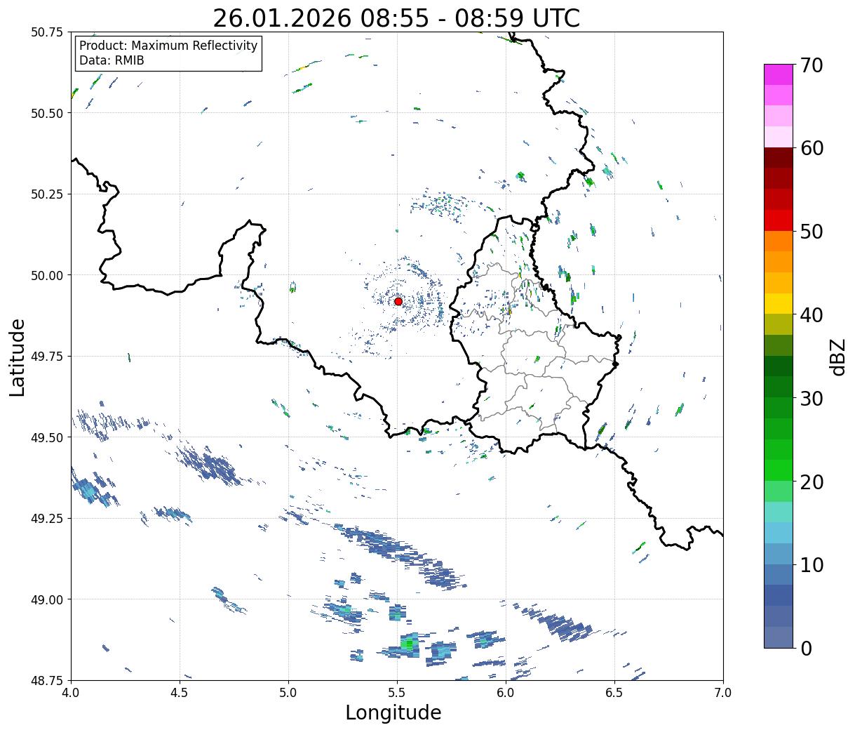Screen dimensions: 855x730
Task: Click the 30 tick label on colorbar
Action: pyautogui.click(x=811, y=399)
